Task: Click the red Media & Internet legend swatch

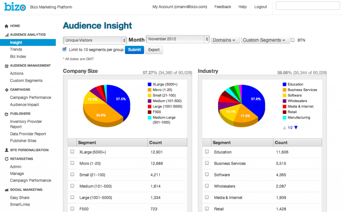Action: [x=285, y=106]
